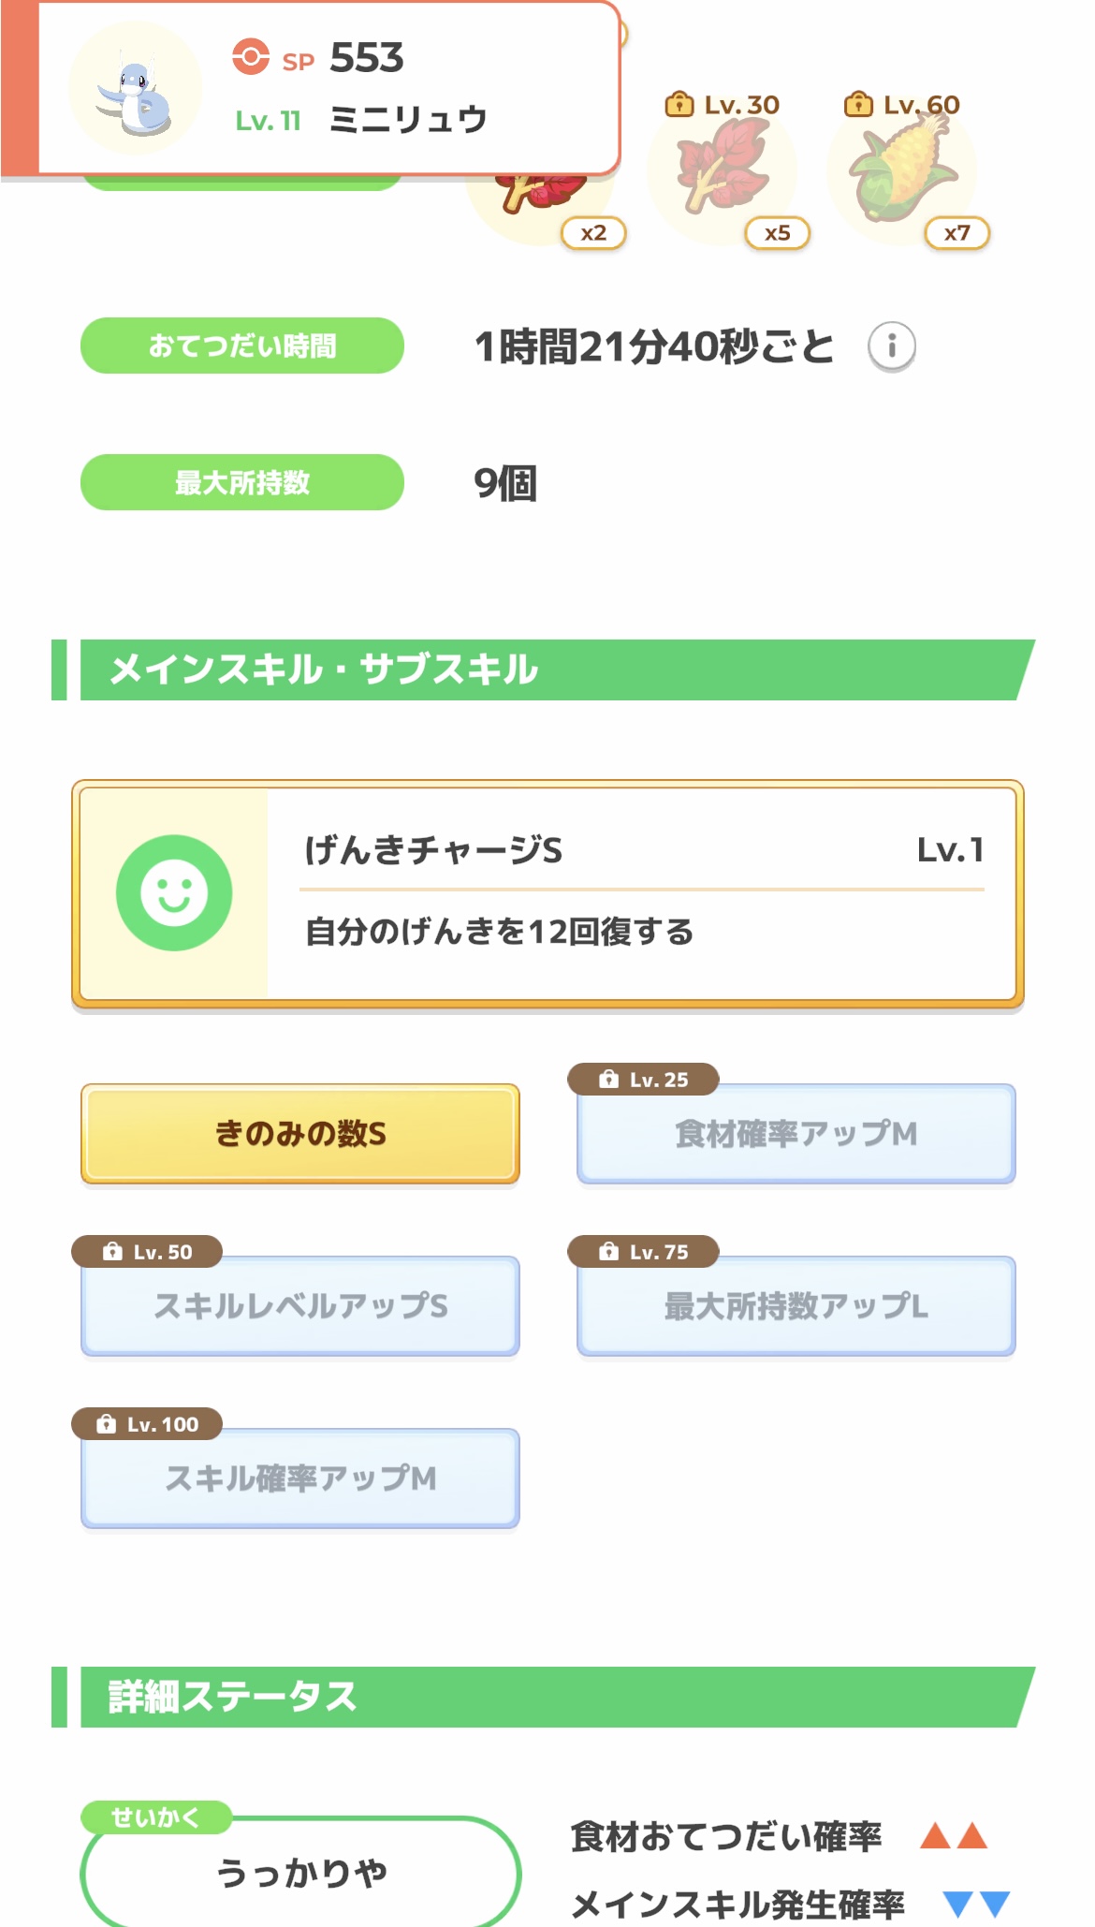Tap the おてつだい時間 green label

(x=242, y=346)
